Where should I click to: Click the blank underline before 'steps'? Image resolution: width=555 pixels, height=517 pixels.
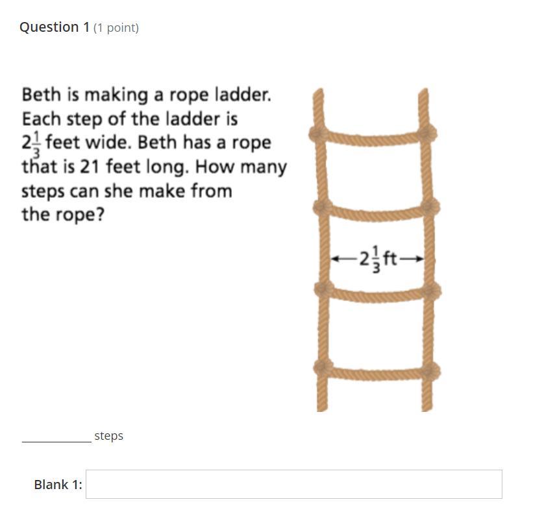coord(56,441)
